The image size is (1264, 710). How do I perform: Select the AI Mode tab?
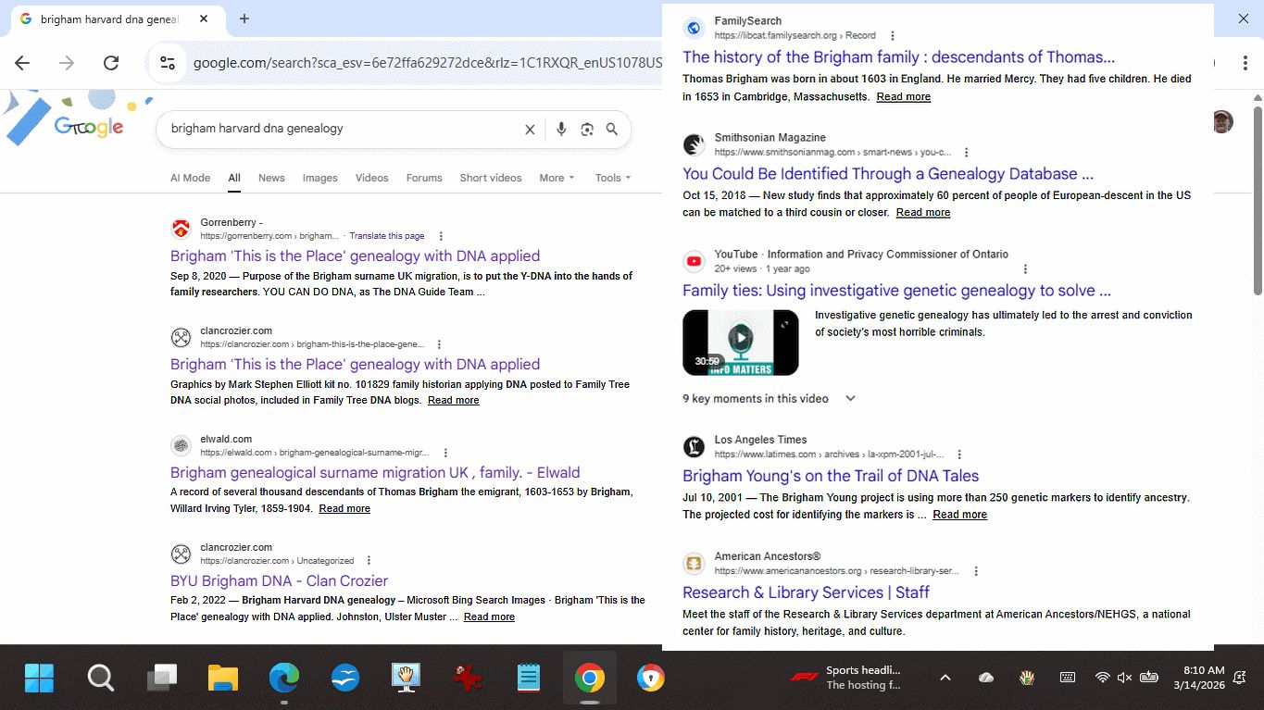190,178
